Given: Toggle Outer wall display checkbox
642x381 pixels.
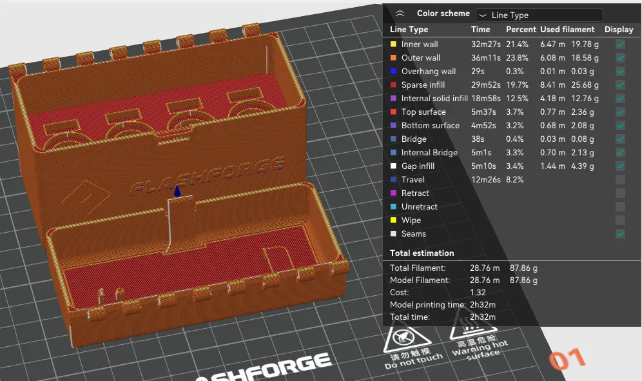Looking at the screenshot, I should click(x=620, y=58).
